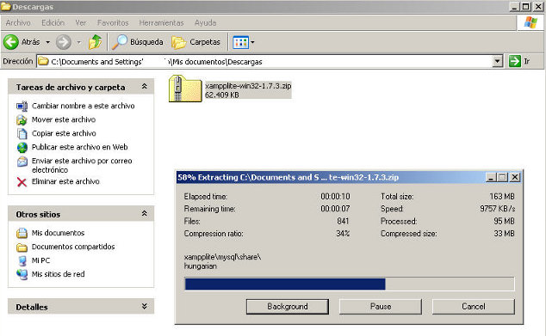The height and width of the screenshot is (336, 546).
Task: Open the Ver menu
Action: click(81, 22)
